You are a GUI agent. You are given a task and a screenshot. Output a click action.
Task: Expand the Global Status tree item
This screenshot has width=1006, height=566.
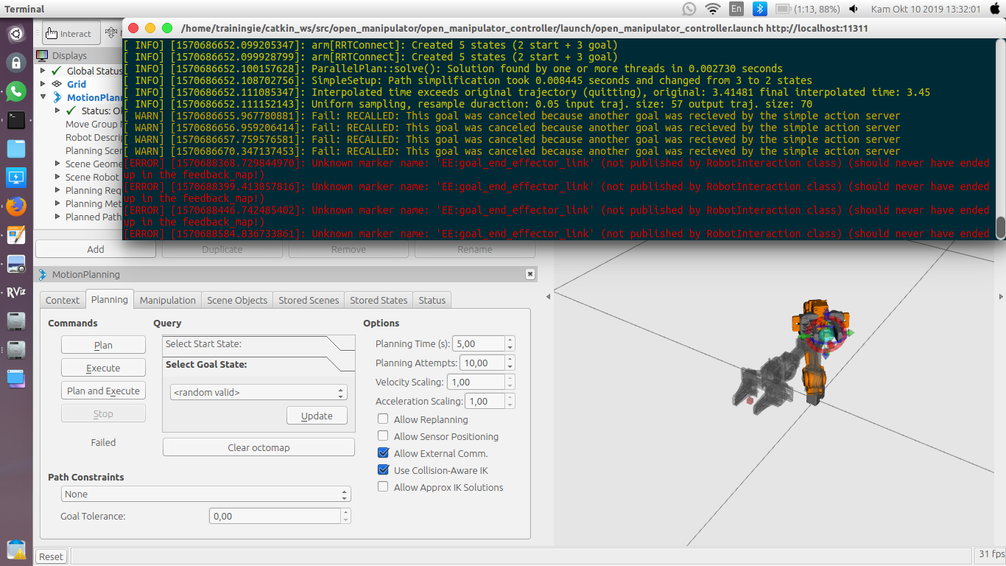click(x=43, y=71)
